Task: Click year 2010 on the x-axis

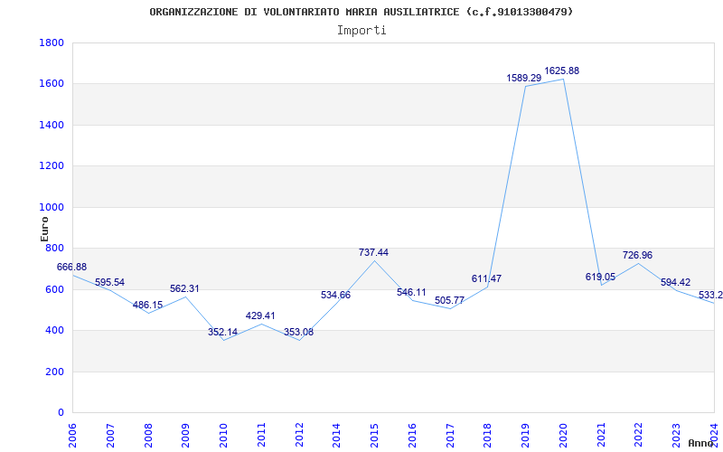Action: tap(223, 435)
